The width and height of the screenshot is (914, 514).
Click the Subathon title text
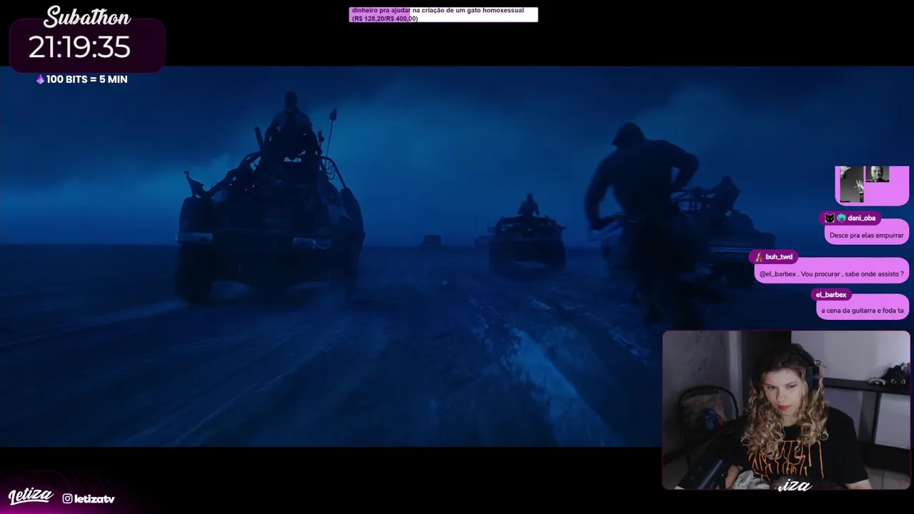87,17
